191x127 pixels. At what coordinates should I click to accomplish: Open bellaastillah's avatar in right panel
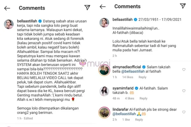[104, 23]
